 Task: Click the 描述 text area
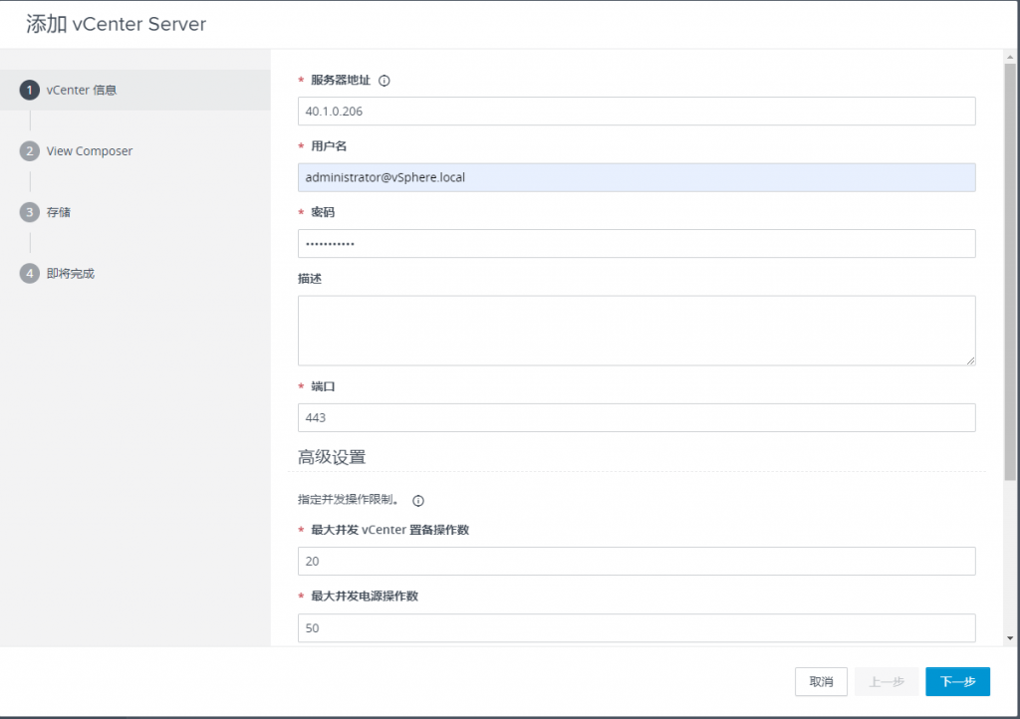[637, 331]
